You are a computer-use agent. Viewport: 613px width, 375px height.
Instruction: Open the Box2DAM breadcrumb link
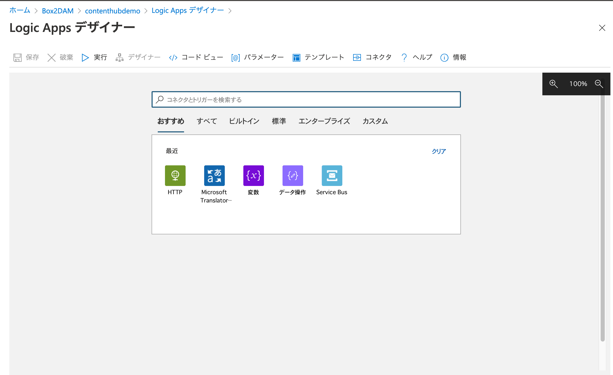click(58, 11)
